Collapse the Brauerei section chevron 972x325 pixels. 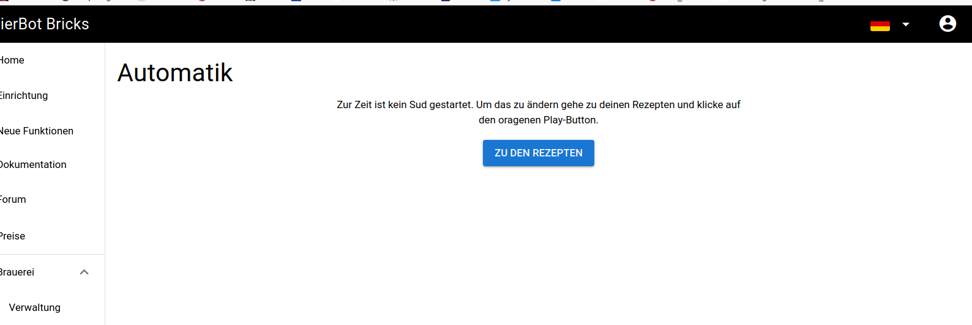pos(84,272)
